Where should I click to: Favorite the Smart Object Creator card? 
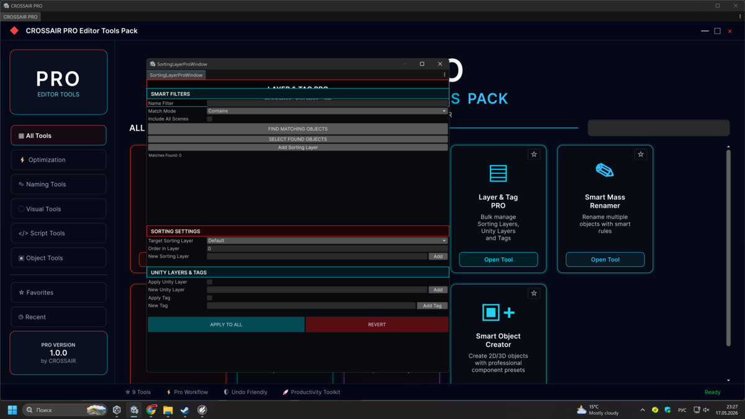coord(534,293)
